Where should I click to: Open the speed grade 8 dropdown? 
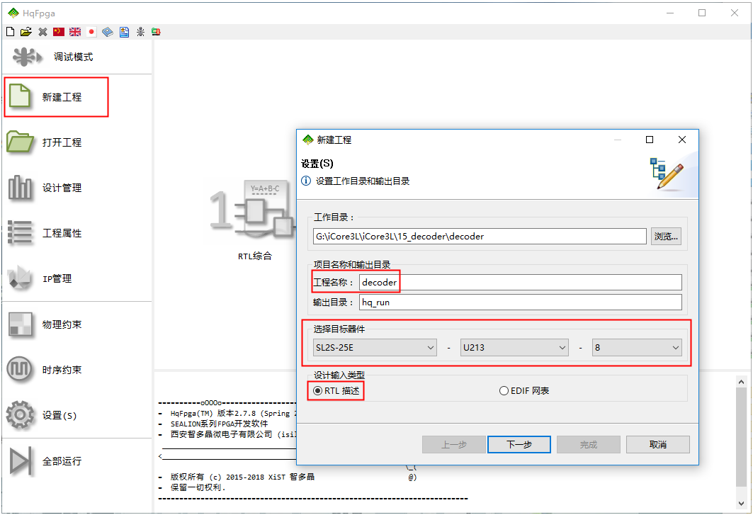(x=637, y=347)
